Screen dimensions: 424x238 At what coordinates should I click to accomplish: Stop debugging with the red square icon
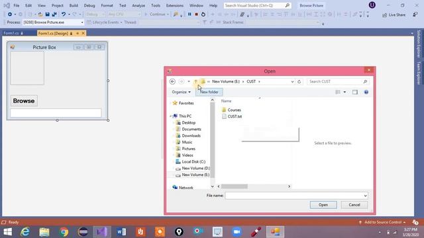197,15
